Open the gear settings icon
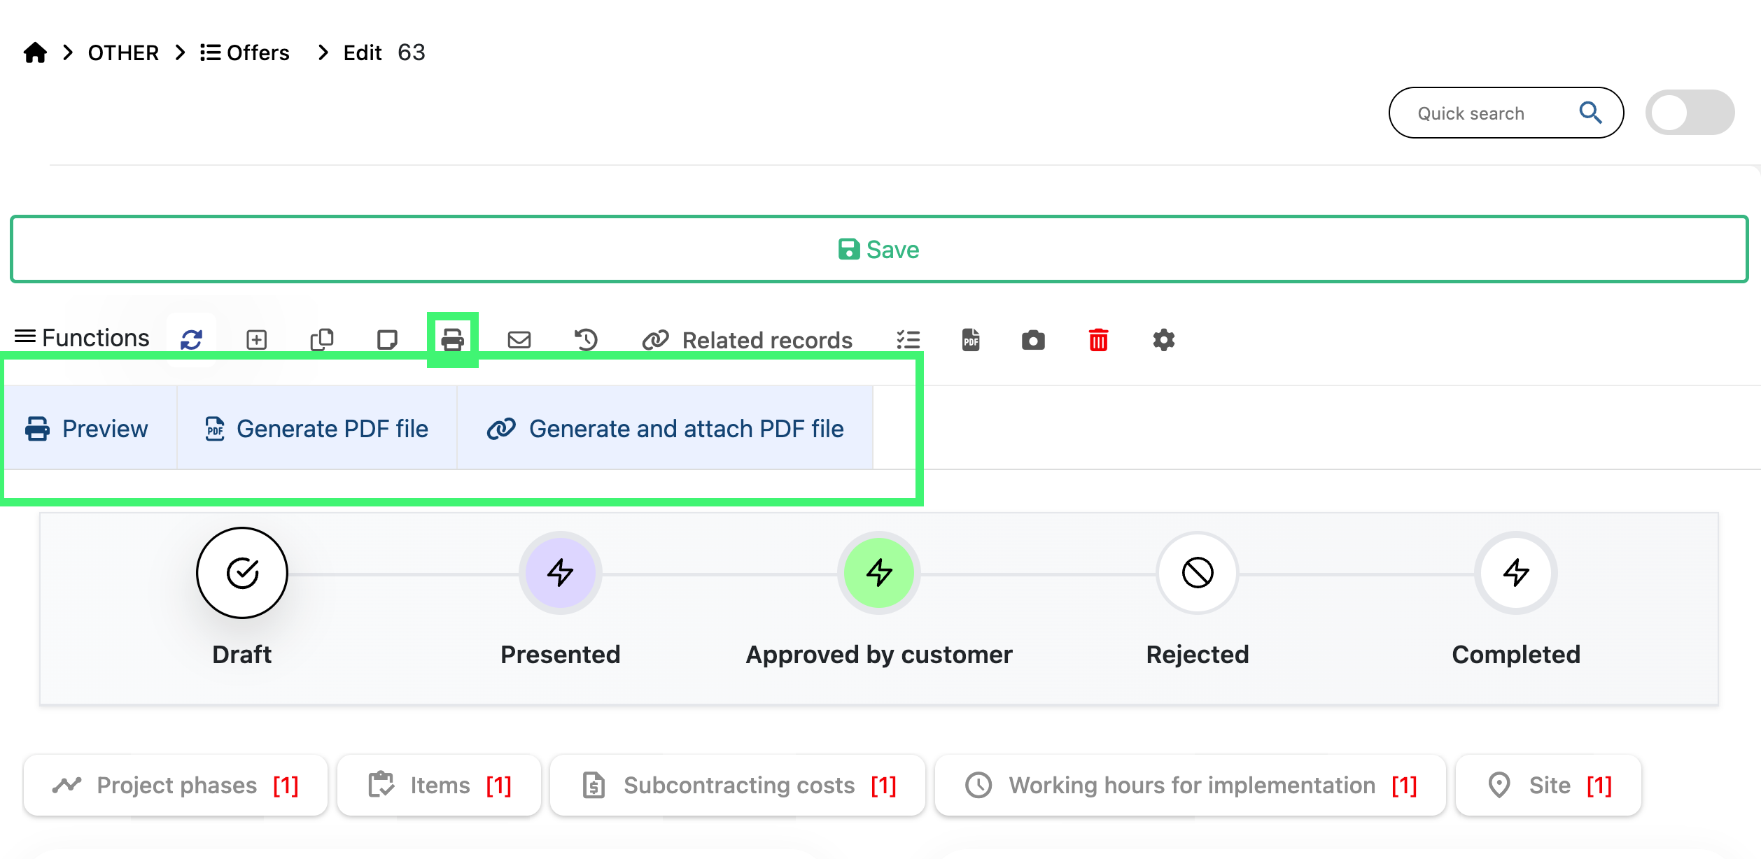The height and width of the screenshot is (859, 1761). click(1163, 340)
